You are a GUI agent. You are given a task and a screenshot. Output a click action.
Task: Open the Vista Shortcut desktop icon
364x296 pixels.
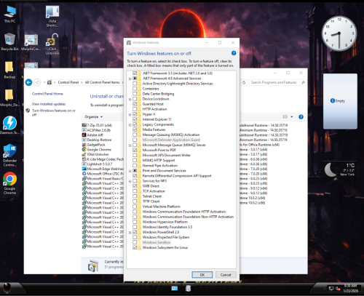click(52, 16)
